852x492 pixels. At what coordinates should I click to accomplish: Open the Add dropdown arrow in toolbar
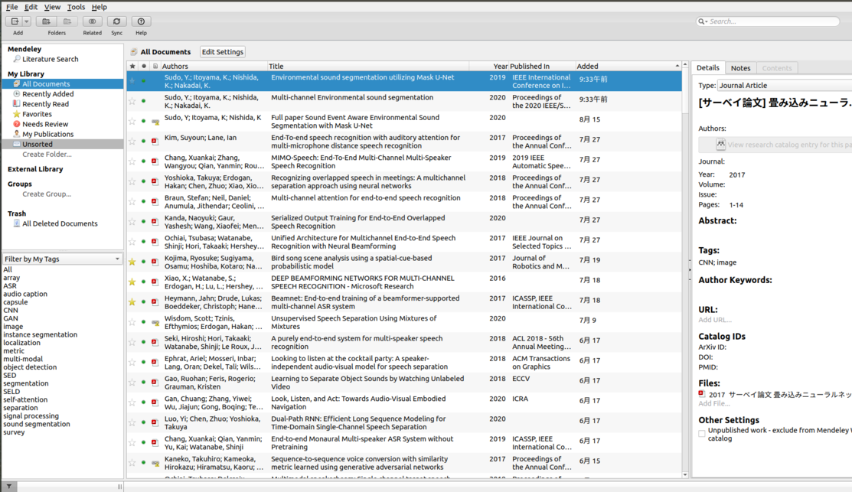[26, 21]
